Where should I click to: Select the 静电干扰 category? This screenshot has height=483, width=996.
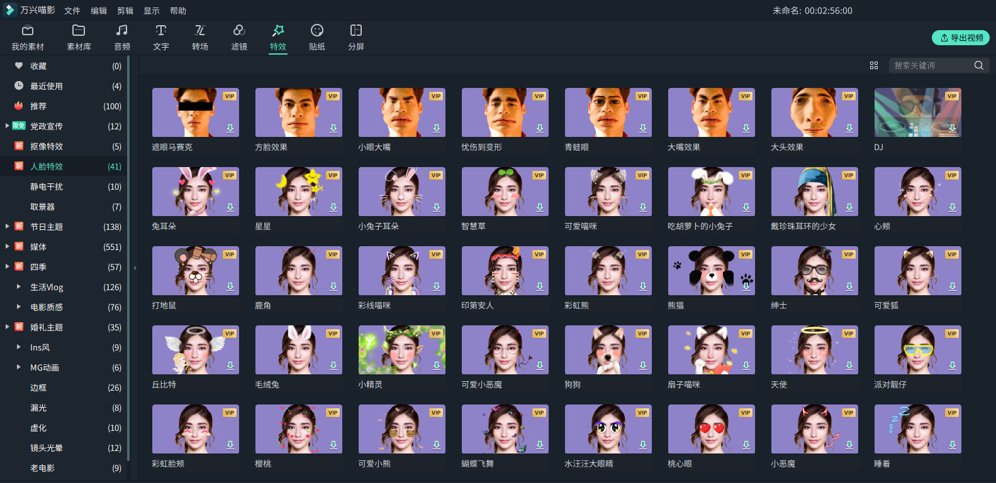[64, 187]
